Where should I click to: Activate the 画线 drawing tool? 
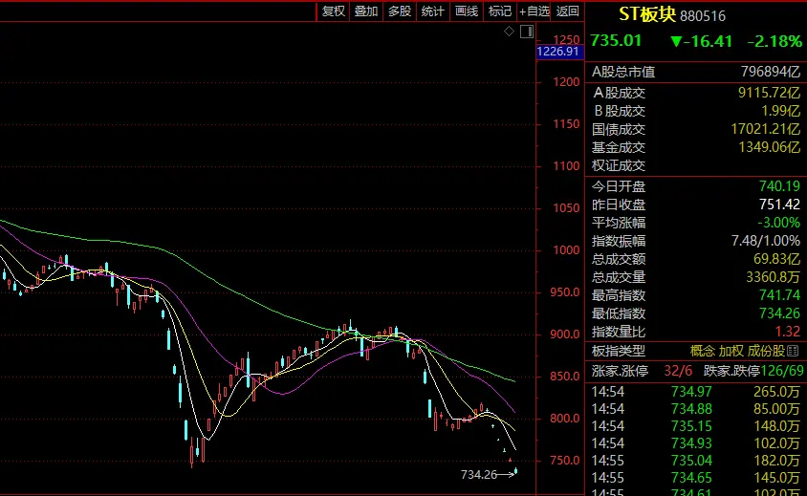467,11
